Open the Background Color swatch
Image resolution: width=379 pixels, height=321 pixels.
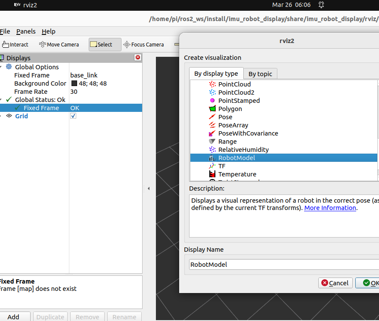coord(74,83)
